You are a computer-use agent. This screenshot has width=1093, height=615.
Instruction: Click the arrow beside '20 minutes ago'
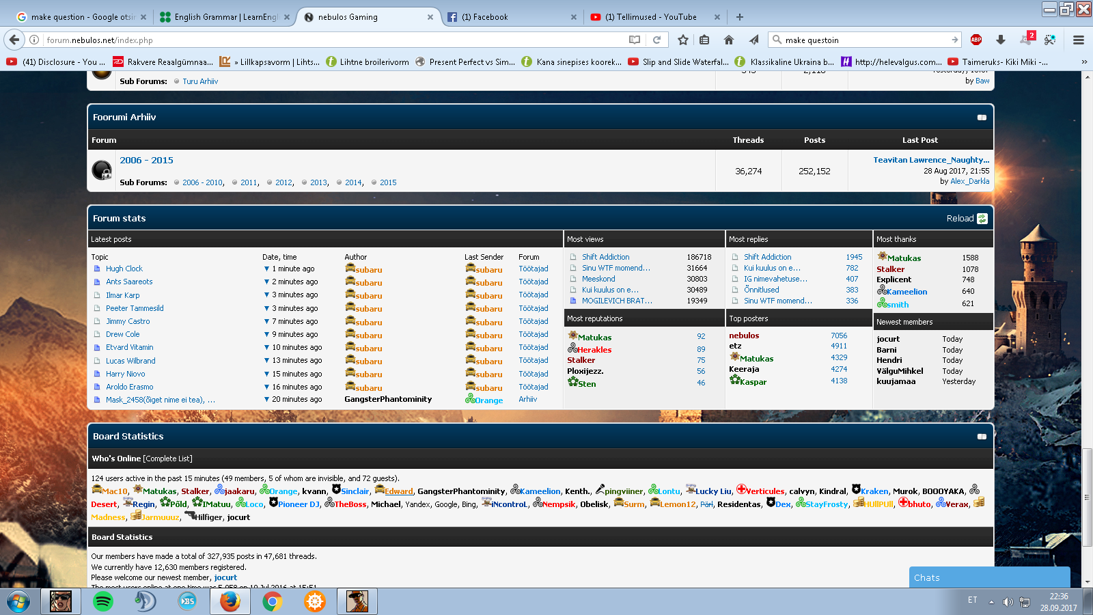pyautogui.click(x=266, y=399)
